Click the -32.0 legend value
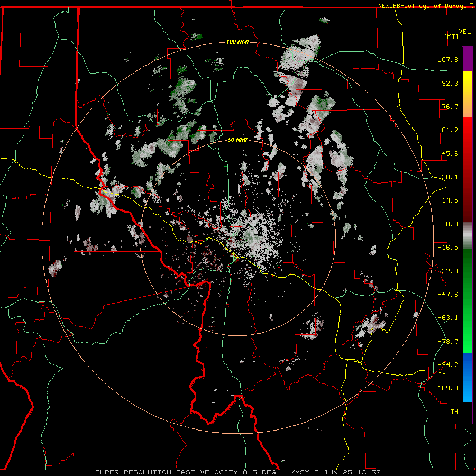The height and width of the screenshot is (476, 476). (x=448, y=271)
